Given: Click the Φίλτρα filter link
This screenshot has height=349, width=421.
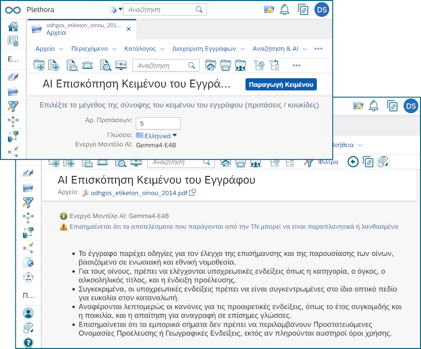Looking at the screenshot, I should pyautogui.click(x=328, y=162).
